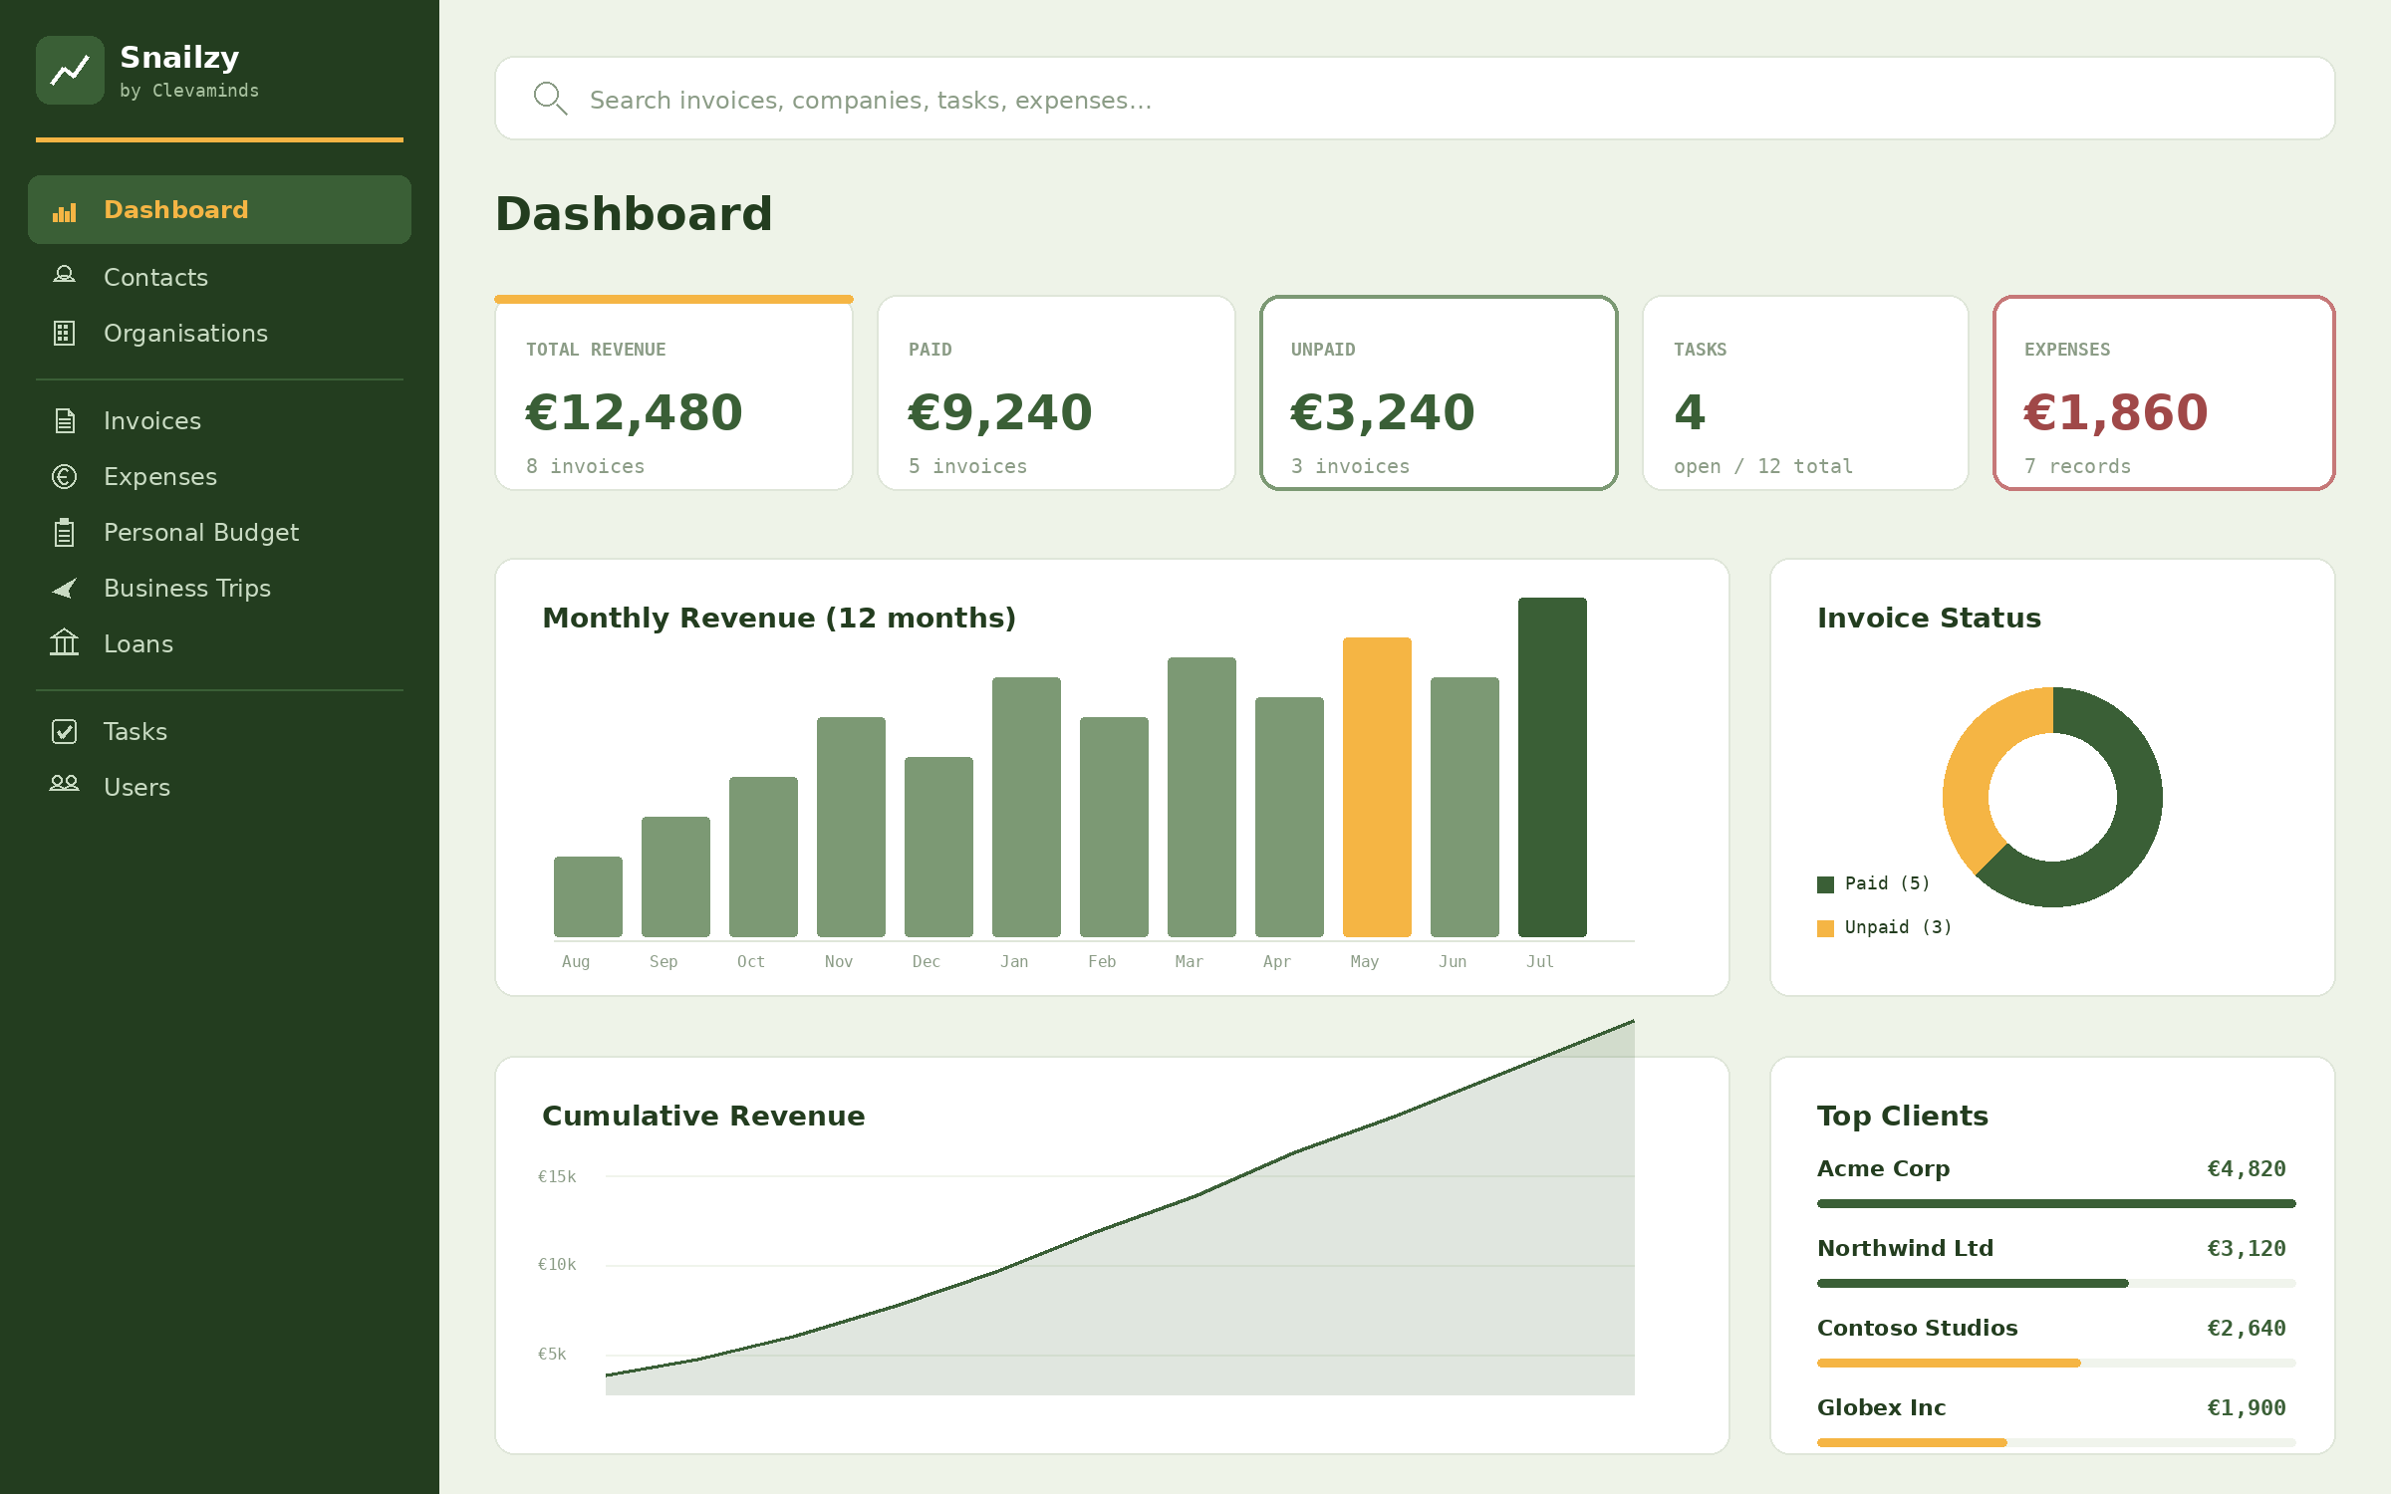Go to Organisations page
Viewport: 2391px width, 1494px height.
[185, 334]
